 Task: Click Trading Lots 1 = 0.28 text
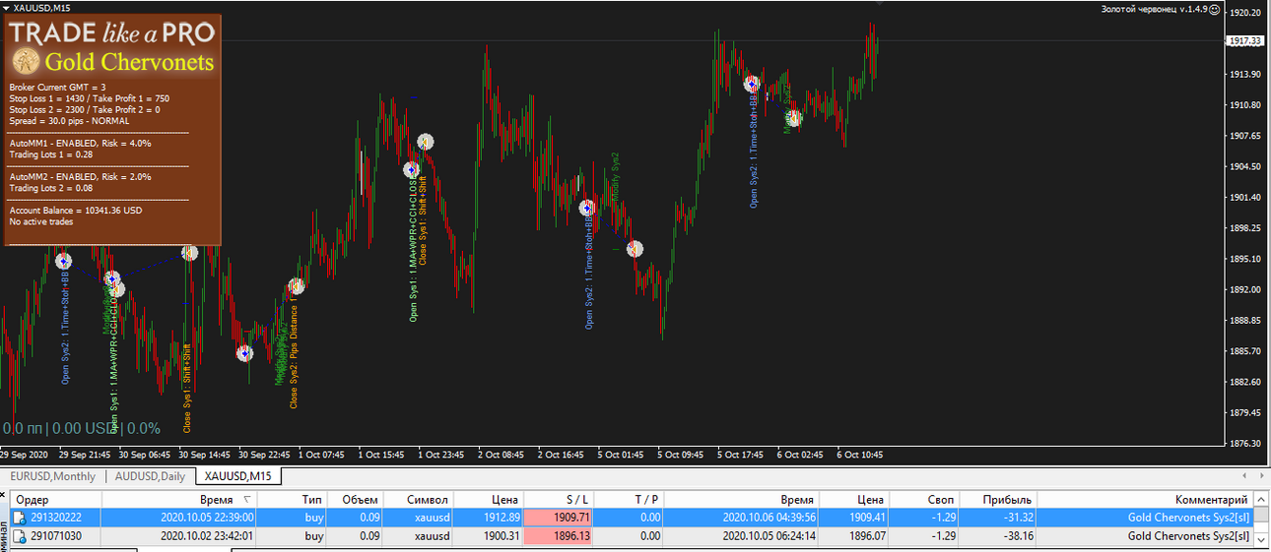point(51,154)
